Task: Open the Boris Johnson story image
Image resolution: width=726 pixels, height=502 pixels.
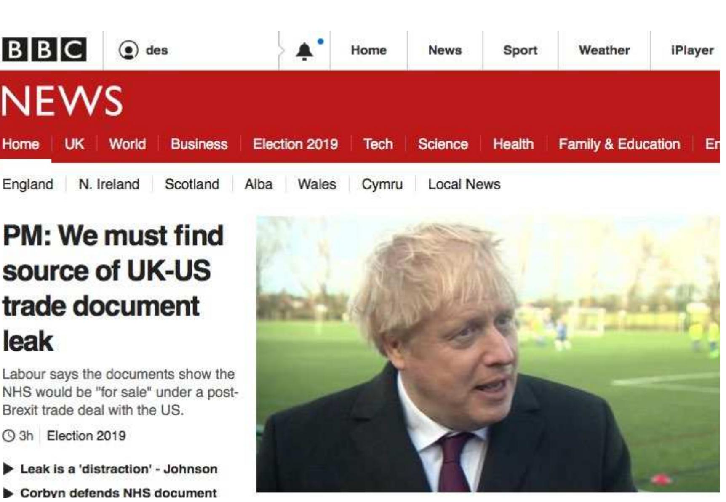Action: pos(488,354)
